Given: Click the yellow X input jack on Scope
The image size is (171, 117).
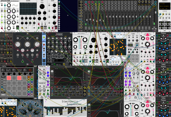Looking at the screenshot, I should tap(22, 28).
